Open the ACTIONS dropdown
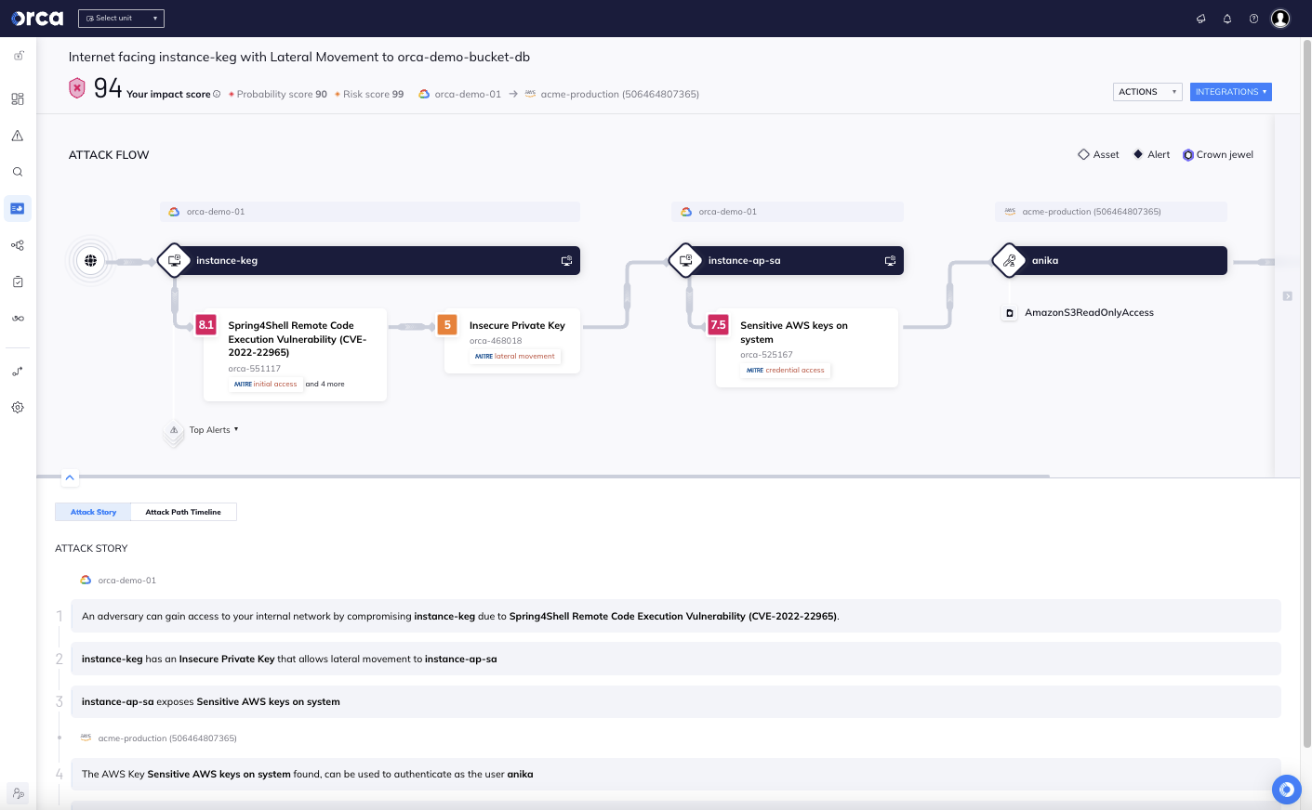The image size is (1312, 810). [x=1146, y=91]
